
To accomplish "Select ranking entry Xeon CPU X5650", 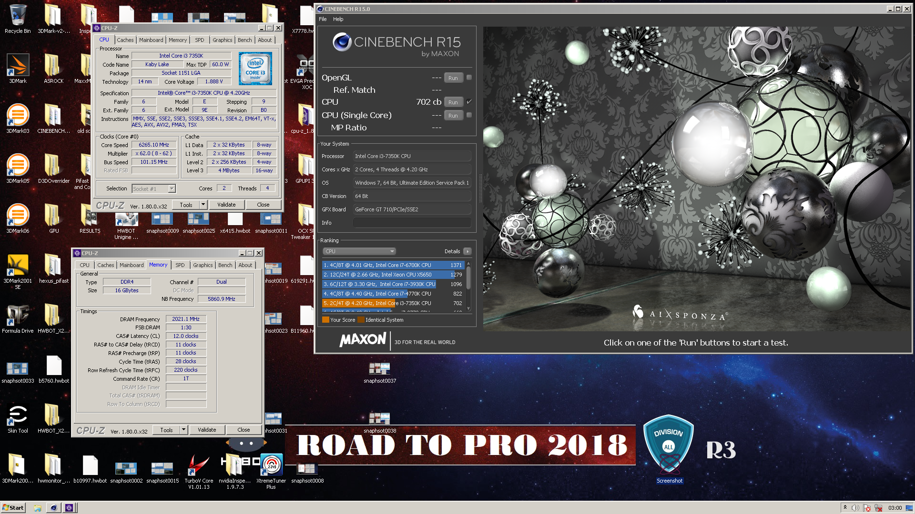I will [x=393, y=275].
